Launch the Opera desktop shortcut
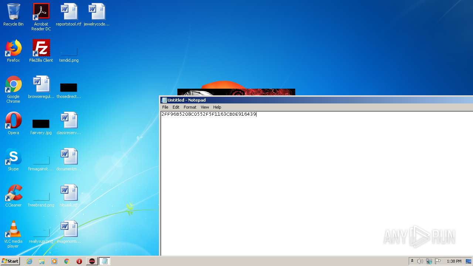Screen dimensions: 473x266 [13, 123]
